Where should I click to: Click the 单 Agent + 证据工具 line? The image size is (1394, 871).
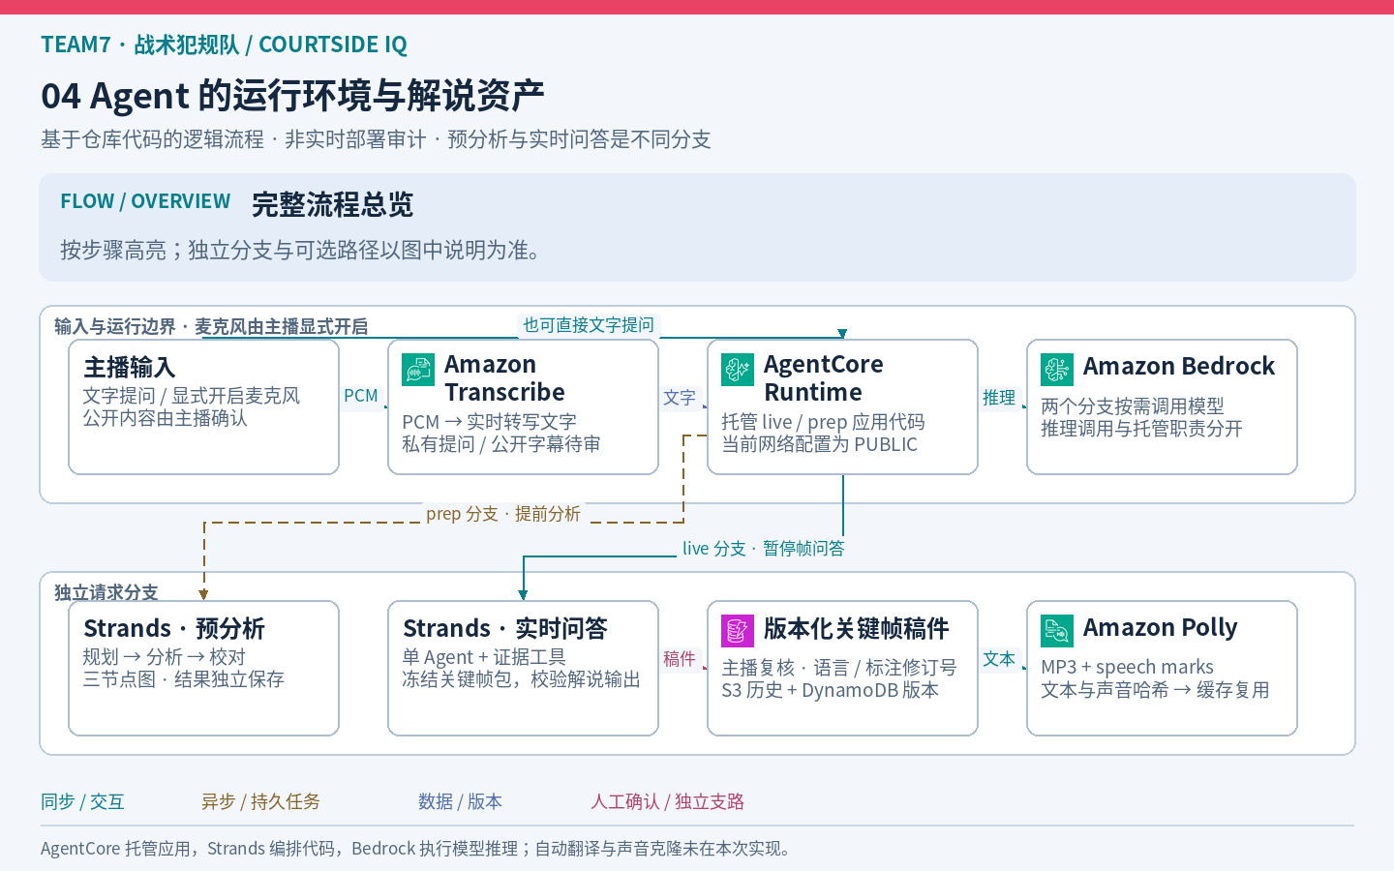pos(483,657)
